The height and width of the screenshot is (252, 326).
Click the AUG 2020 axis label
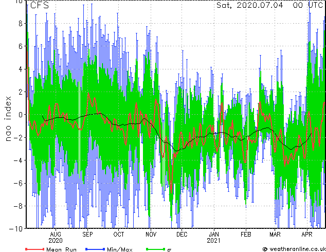[x=56, y=238]
